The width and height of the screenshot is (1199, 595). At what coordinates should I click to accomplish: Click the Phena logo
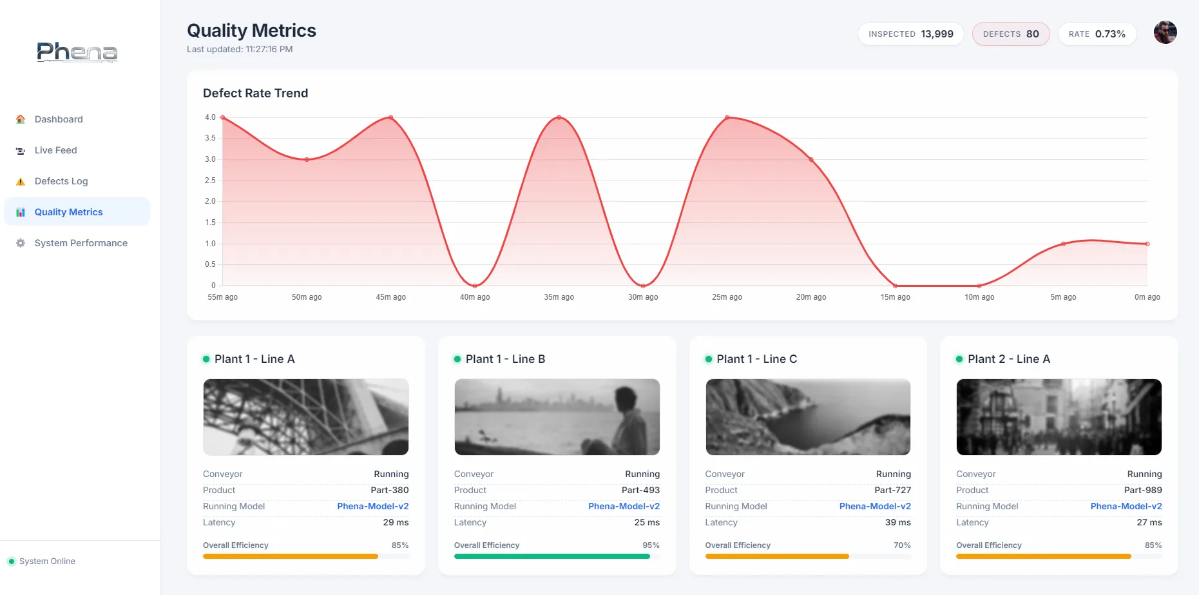click(x=77, y=52)
